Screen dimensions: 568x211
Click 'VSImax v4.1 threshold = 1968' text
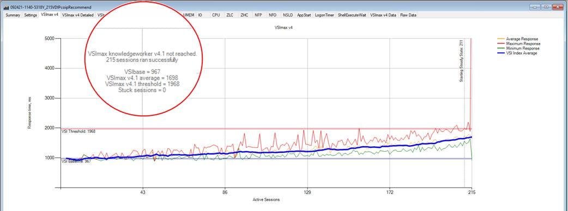[x=142, y=84]
